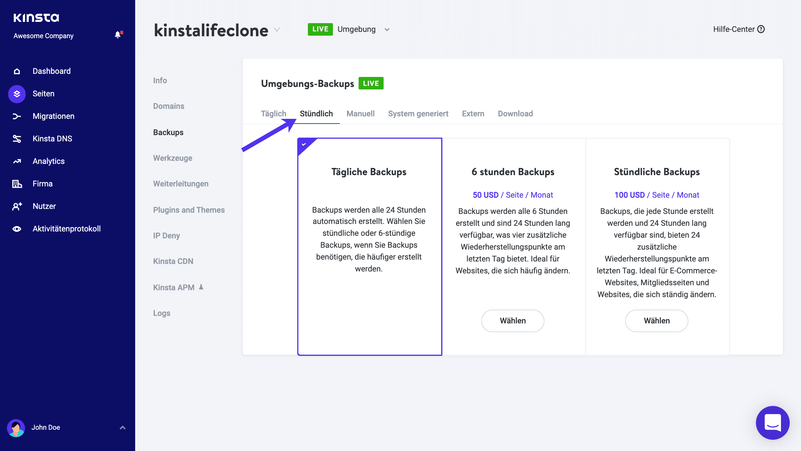This screenshot has height=451, width=801.
Task: Click the John Doe name
Action: coord(46,428)
